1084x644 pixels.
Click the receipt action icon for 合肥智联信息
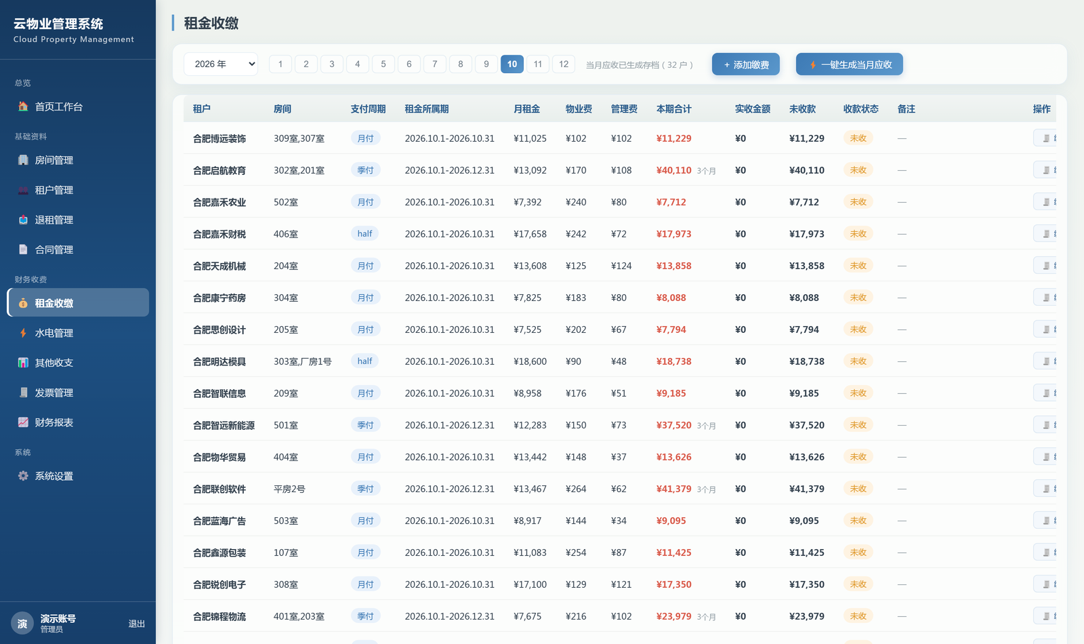coord(1046,393)
